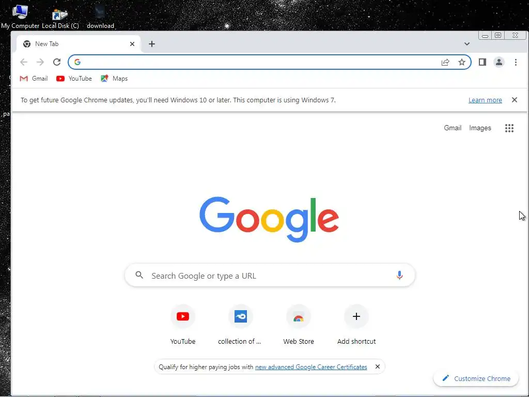This screenshot has height=397, width=529.
Task: Select My Computer desktop icon
Action: pyautogui.click(x=20, y=16)
